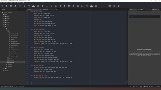The image size is (161, 90).
Task: Click the Filter field in the Outline panel
Action: (144, 16)
